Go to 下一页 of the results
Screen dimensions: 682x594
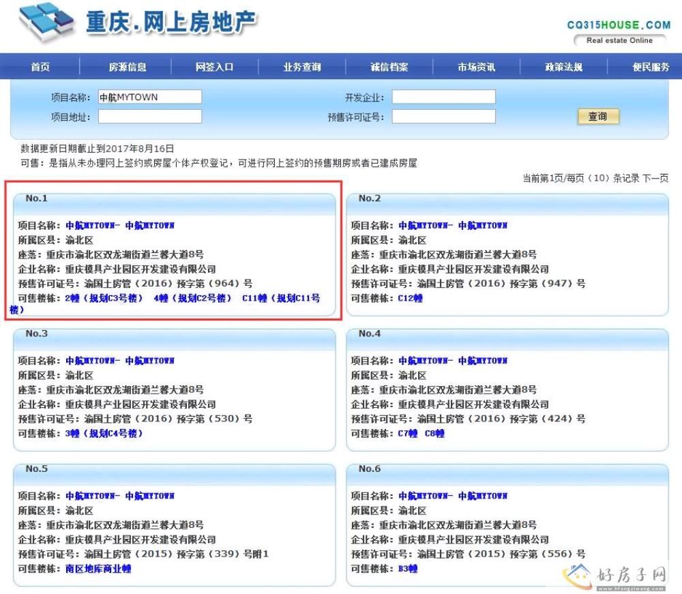pos(655,178)
